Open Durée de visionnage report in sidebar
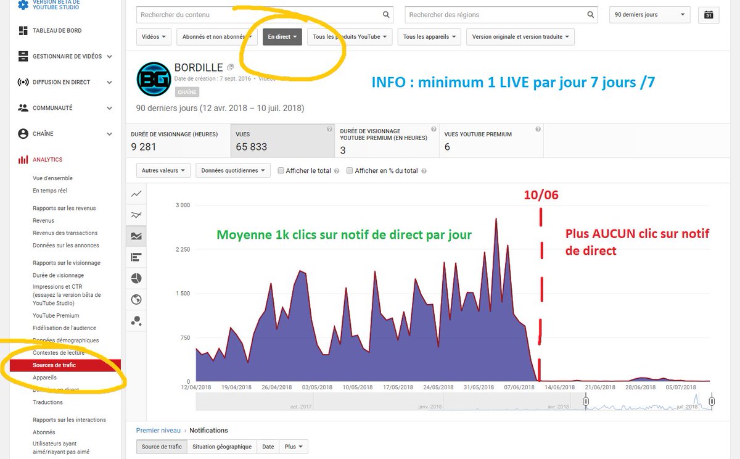Viewport: 740px width, 459px height. pyautogui.click(x=58, y=275)
